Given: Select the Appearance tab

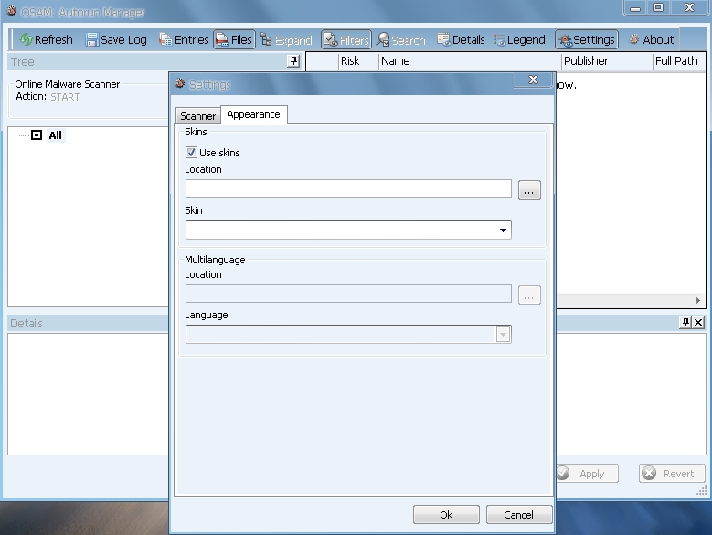Looking at the screenshot, I should pyautogui.click(x=253, y=114).
